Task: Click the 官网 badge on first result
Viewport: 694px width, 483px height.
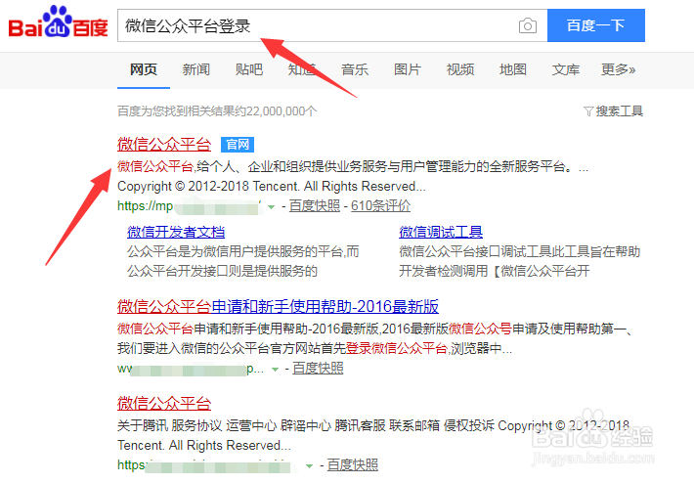Action: (238, 145)
